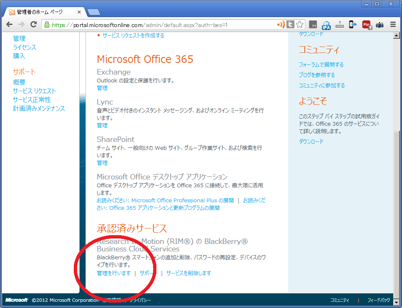
Task: Open サービス正常性 in the left sidebar
Action: (x=32, y=99)
